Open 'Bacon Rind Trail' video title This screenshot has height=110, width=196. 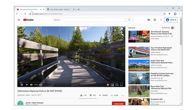(x=161, y=87)
